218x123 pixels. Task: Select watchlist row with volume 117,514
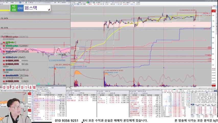pyautogui.click(x=49, y=111)
